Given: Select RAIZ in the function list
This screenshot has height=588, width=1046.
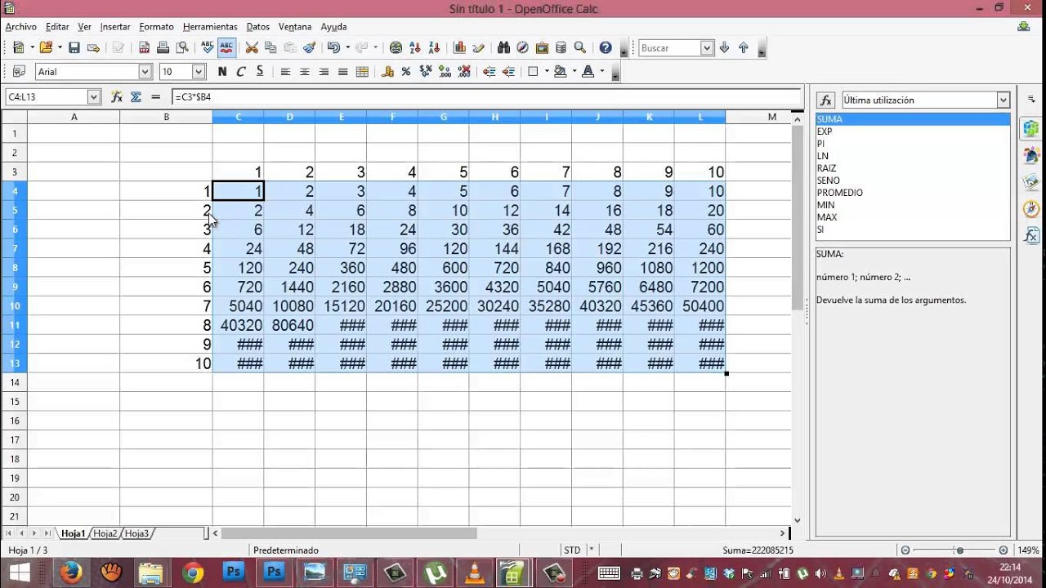Looking at the screenshot, I should tap(826, 168).
